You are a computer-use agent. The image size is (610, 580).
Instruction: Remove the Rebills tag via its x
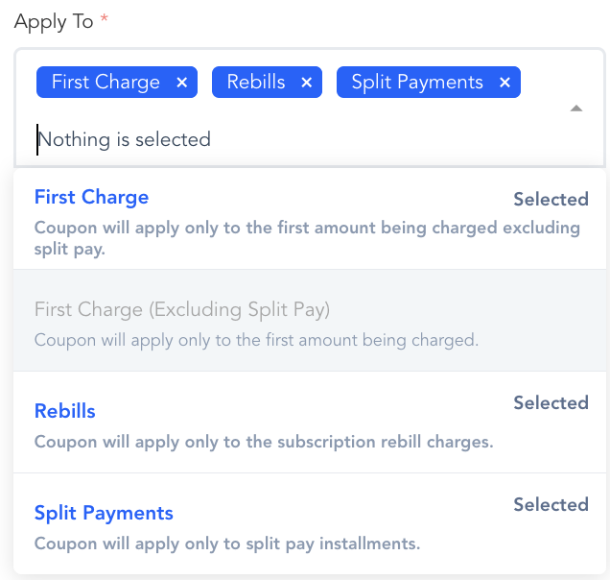click(307, 83)
